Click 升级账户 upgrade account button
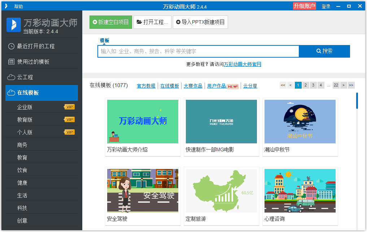The height and width of the screenshot is (232, 367). point(304,6)
